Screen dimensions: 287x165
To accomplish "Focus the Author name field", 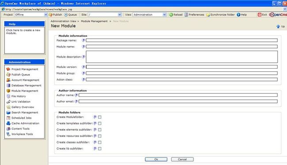I will click(178, 95).
